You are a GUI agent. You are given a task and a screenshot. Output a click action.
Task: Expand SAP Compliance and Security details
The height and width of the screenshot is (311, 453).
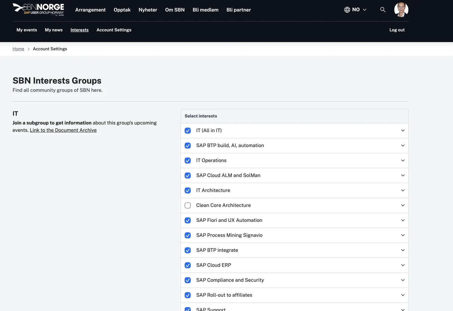pos(403,280)
